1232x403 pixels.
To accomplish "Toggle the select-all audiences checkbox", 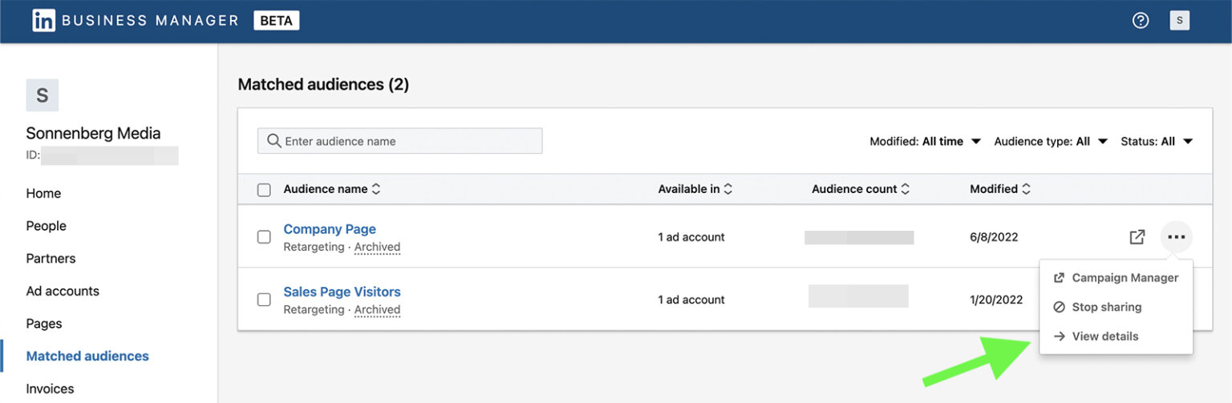I will [x=264, y=190].
